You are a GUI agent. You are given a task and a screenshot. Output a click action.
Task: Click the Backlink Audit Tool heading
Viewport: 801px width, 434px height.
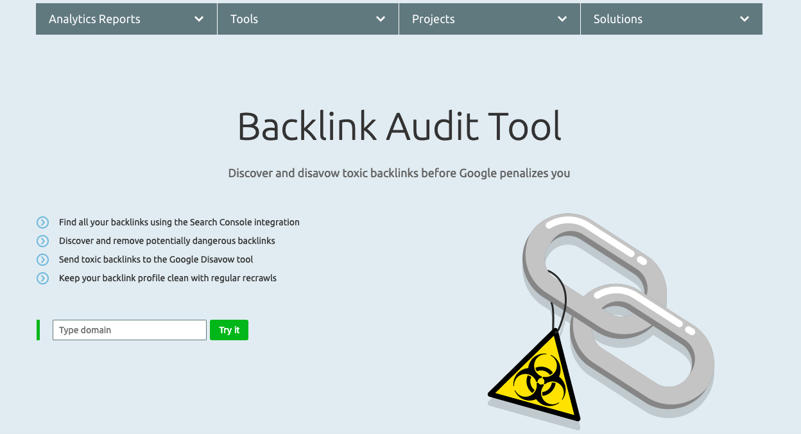click(x=399, y=126)
